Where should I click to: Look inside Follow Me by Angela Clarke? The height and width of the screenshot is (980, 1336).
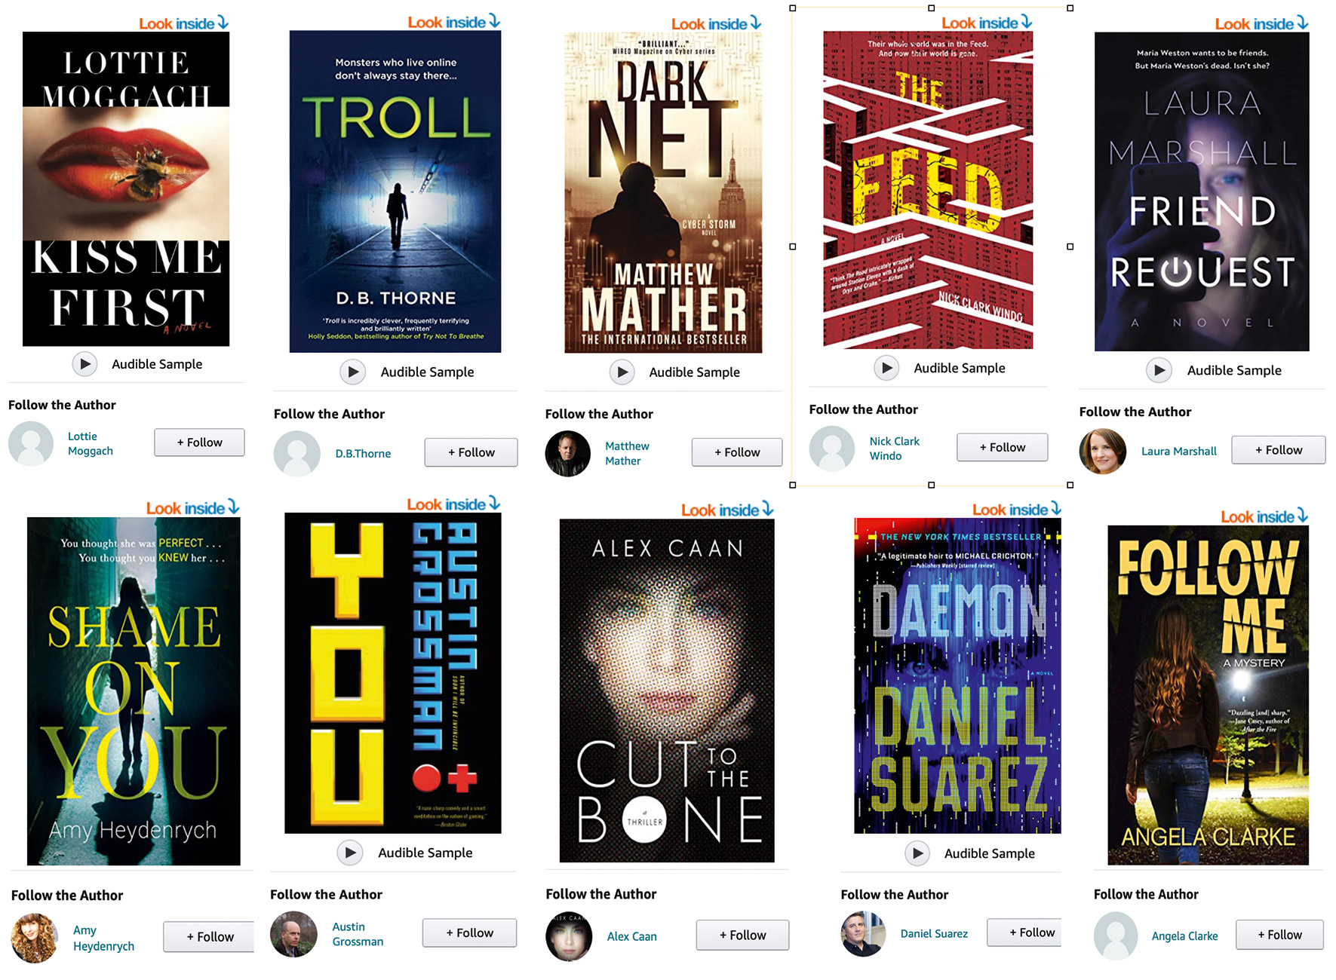(x=1264, y=516)
